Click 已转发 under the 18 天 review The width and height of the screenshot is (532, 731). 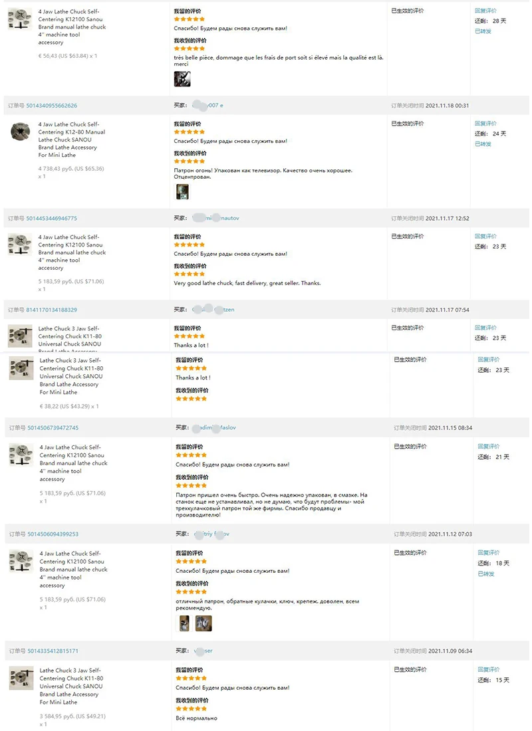pyautogui.click(x=486, y=574)
